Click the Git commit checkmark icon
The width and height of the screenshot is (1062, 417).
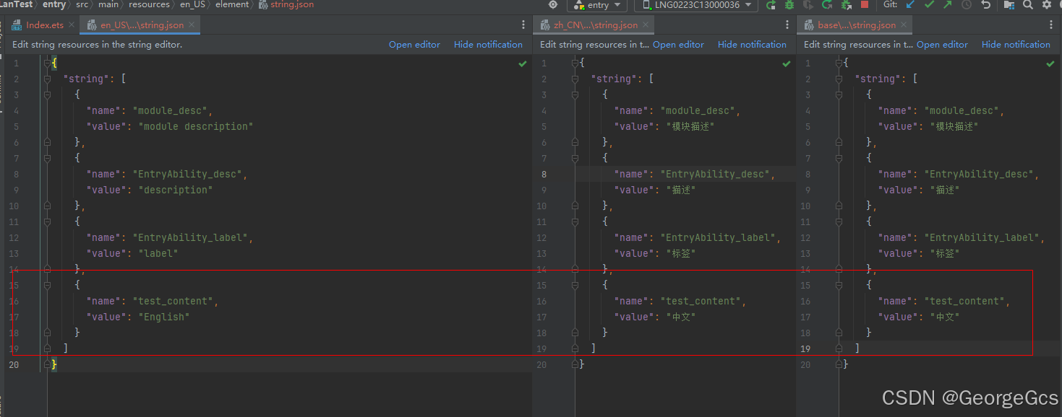point(929,5)
